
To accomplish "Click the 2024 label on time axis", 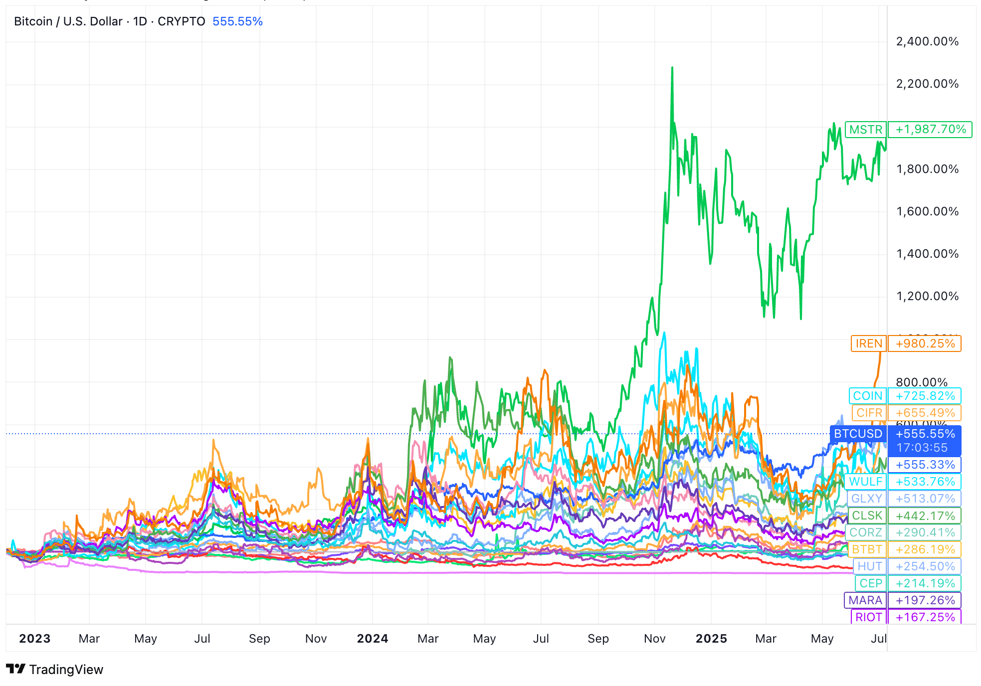I will [372, 639].
